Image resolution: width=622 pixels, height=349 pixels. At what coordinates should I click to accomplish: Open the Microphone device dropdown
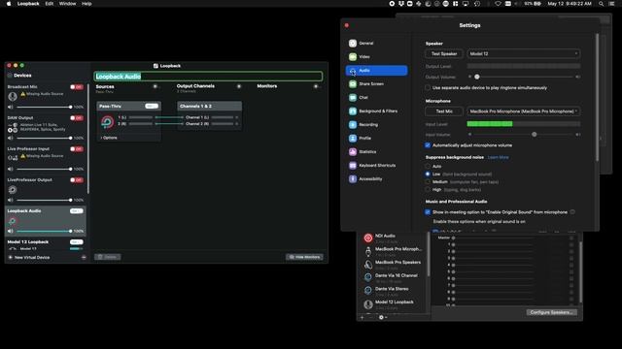(524, 111)
